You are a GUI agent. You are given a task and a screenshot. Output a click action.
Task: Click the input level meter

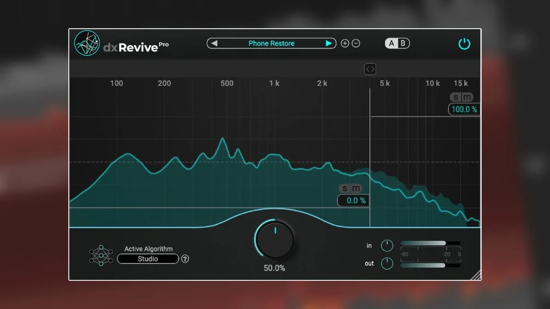point(431,243)
